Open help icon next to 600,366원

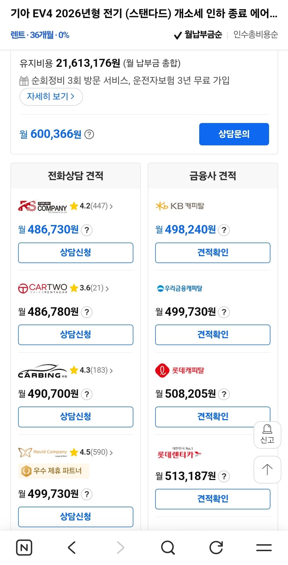click(89, 134)
